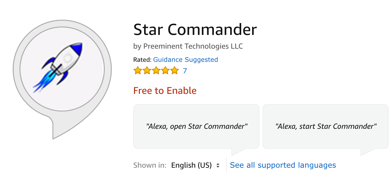
Task: Click the fifth gold rating star
Action: click(x=175, y=71)
